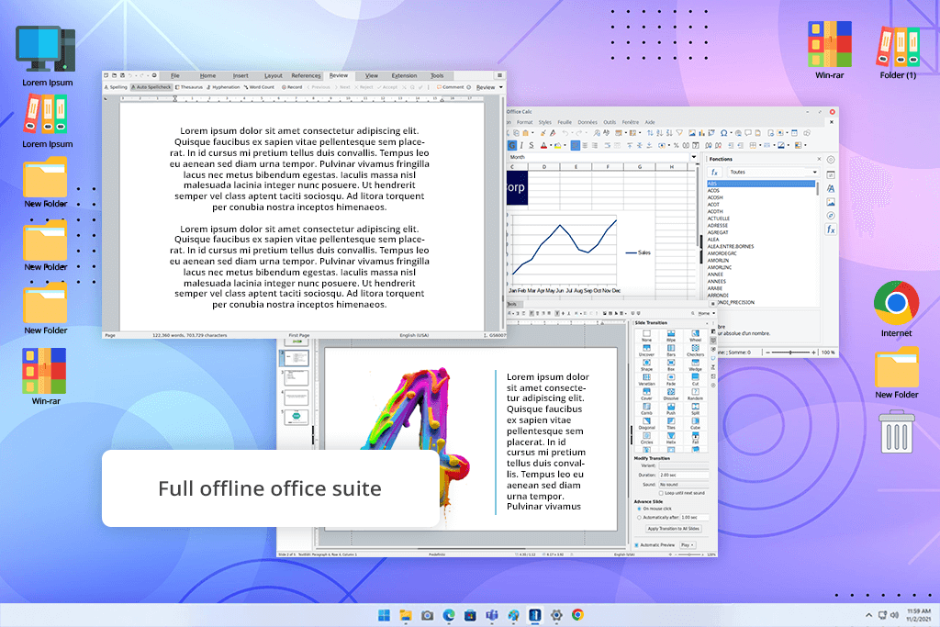Switch to the Insert tab in Writer
The height and width of the screenshot is (627, 940).
tap(241, 75)
